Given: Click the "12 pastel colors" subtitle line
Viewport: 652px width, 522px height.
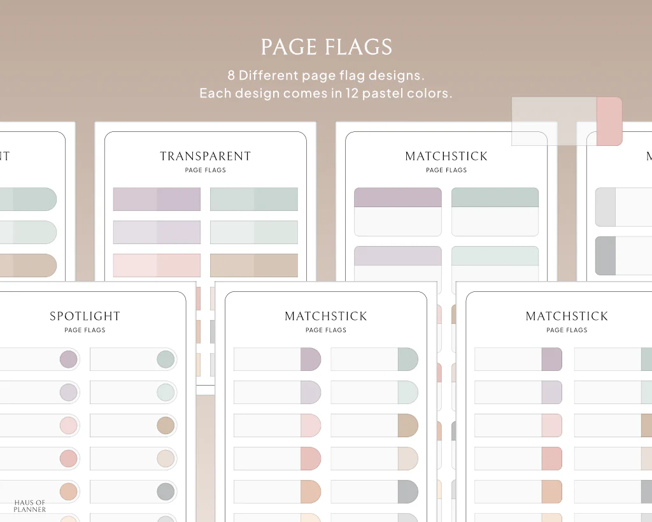Looking at the screenshot, I should (x=326, y=93).
